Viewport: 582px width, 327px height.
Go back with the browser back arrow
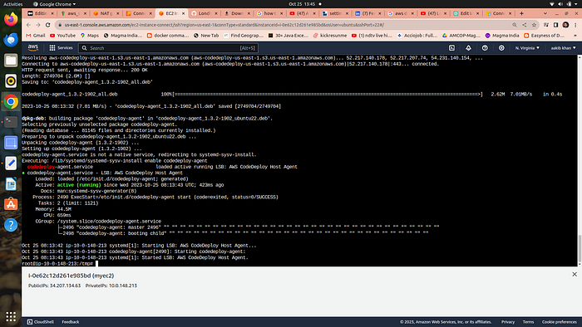28,25
